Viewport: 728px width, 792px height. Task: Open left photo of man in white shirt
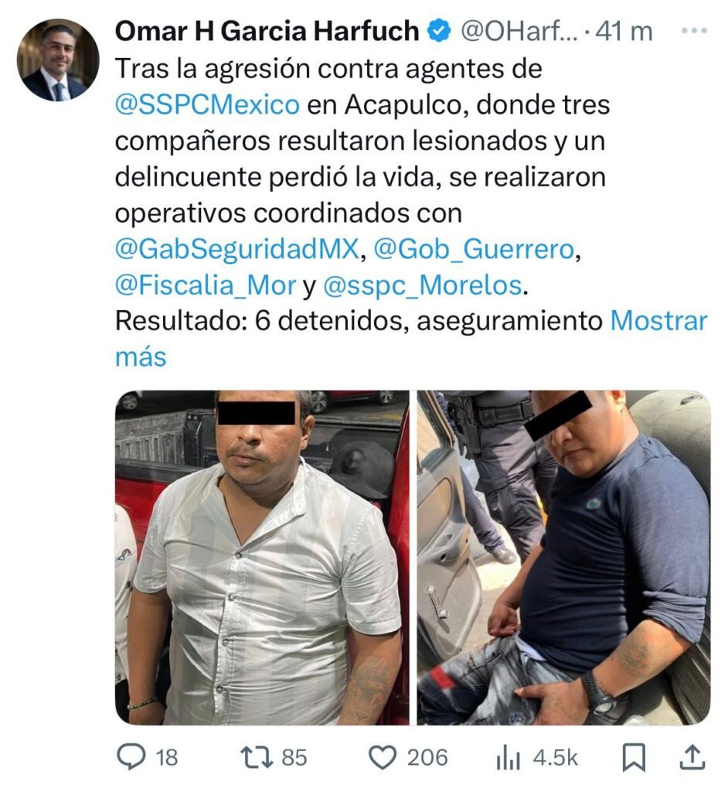[x=262, y=557]
